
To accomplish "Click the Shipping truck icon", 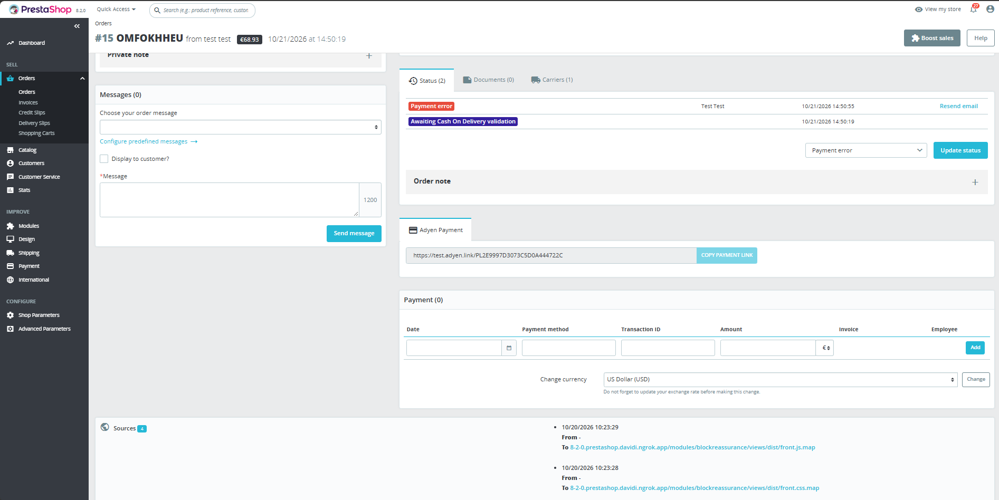I will 10,253.
